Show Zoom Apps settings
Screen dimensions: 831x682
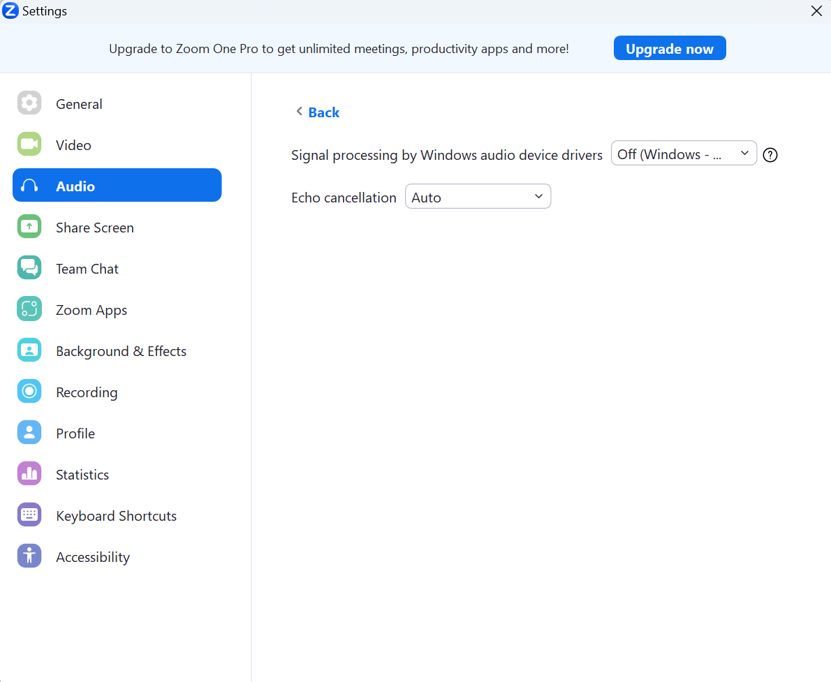tap(117, 309)
